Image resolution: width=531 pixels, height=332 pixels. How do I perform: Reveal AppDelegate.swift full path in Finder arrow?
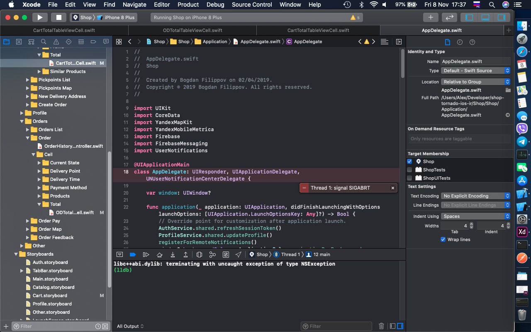click(507, 115)
